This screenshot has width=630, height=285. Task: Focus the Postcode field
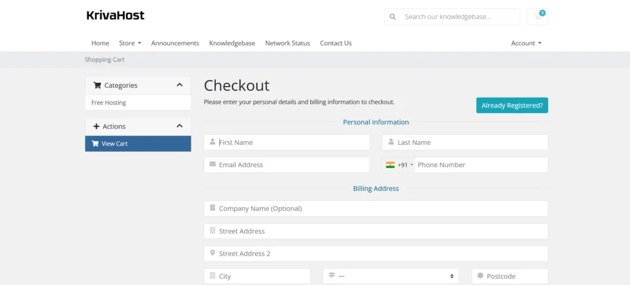[510, 276]
